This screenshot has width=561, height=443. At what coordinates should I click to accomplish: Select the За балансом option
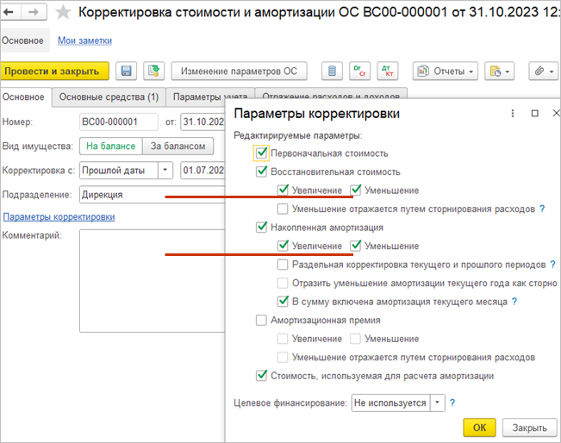pos(178,146)
